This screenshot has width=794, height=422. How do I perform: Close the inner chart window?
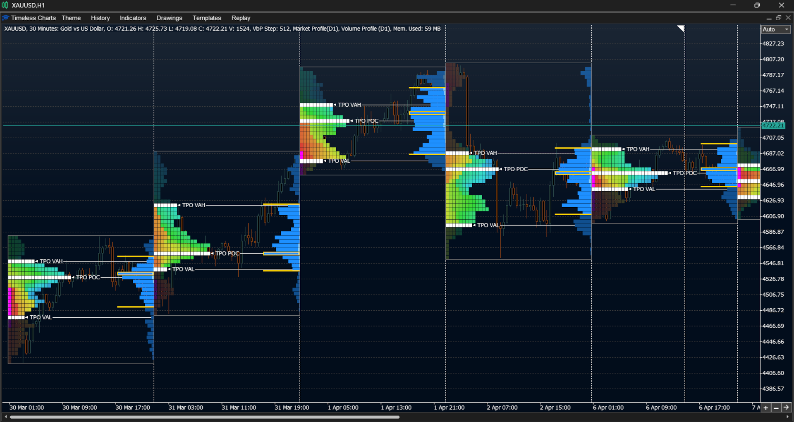[788, 18]
